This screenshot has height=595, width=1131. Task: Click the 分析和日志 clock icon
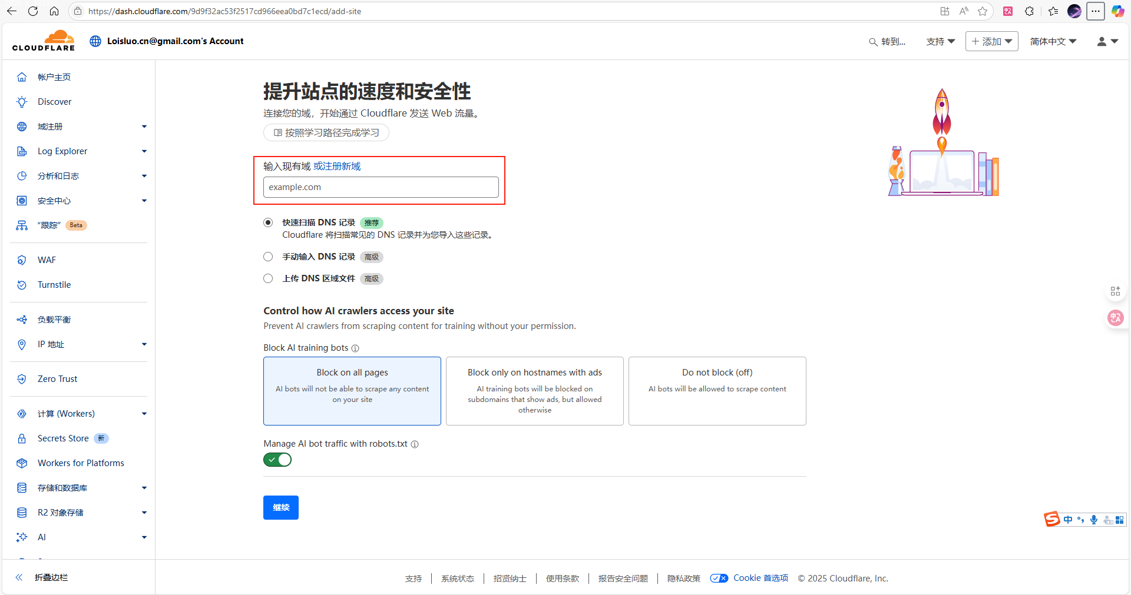22,176
